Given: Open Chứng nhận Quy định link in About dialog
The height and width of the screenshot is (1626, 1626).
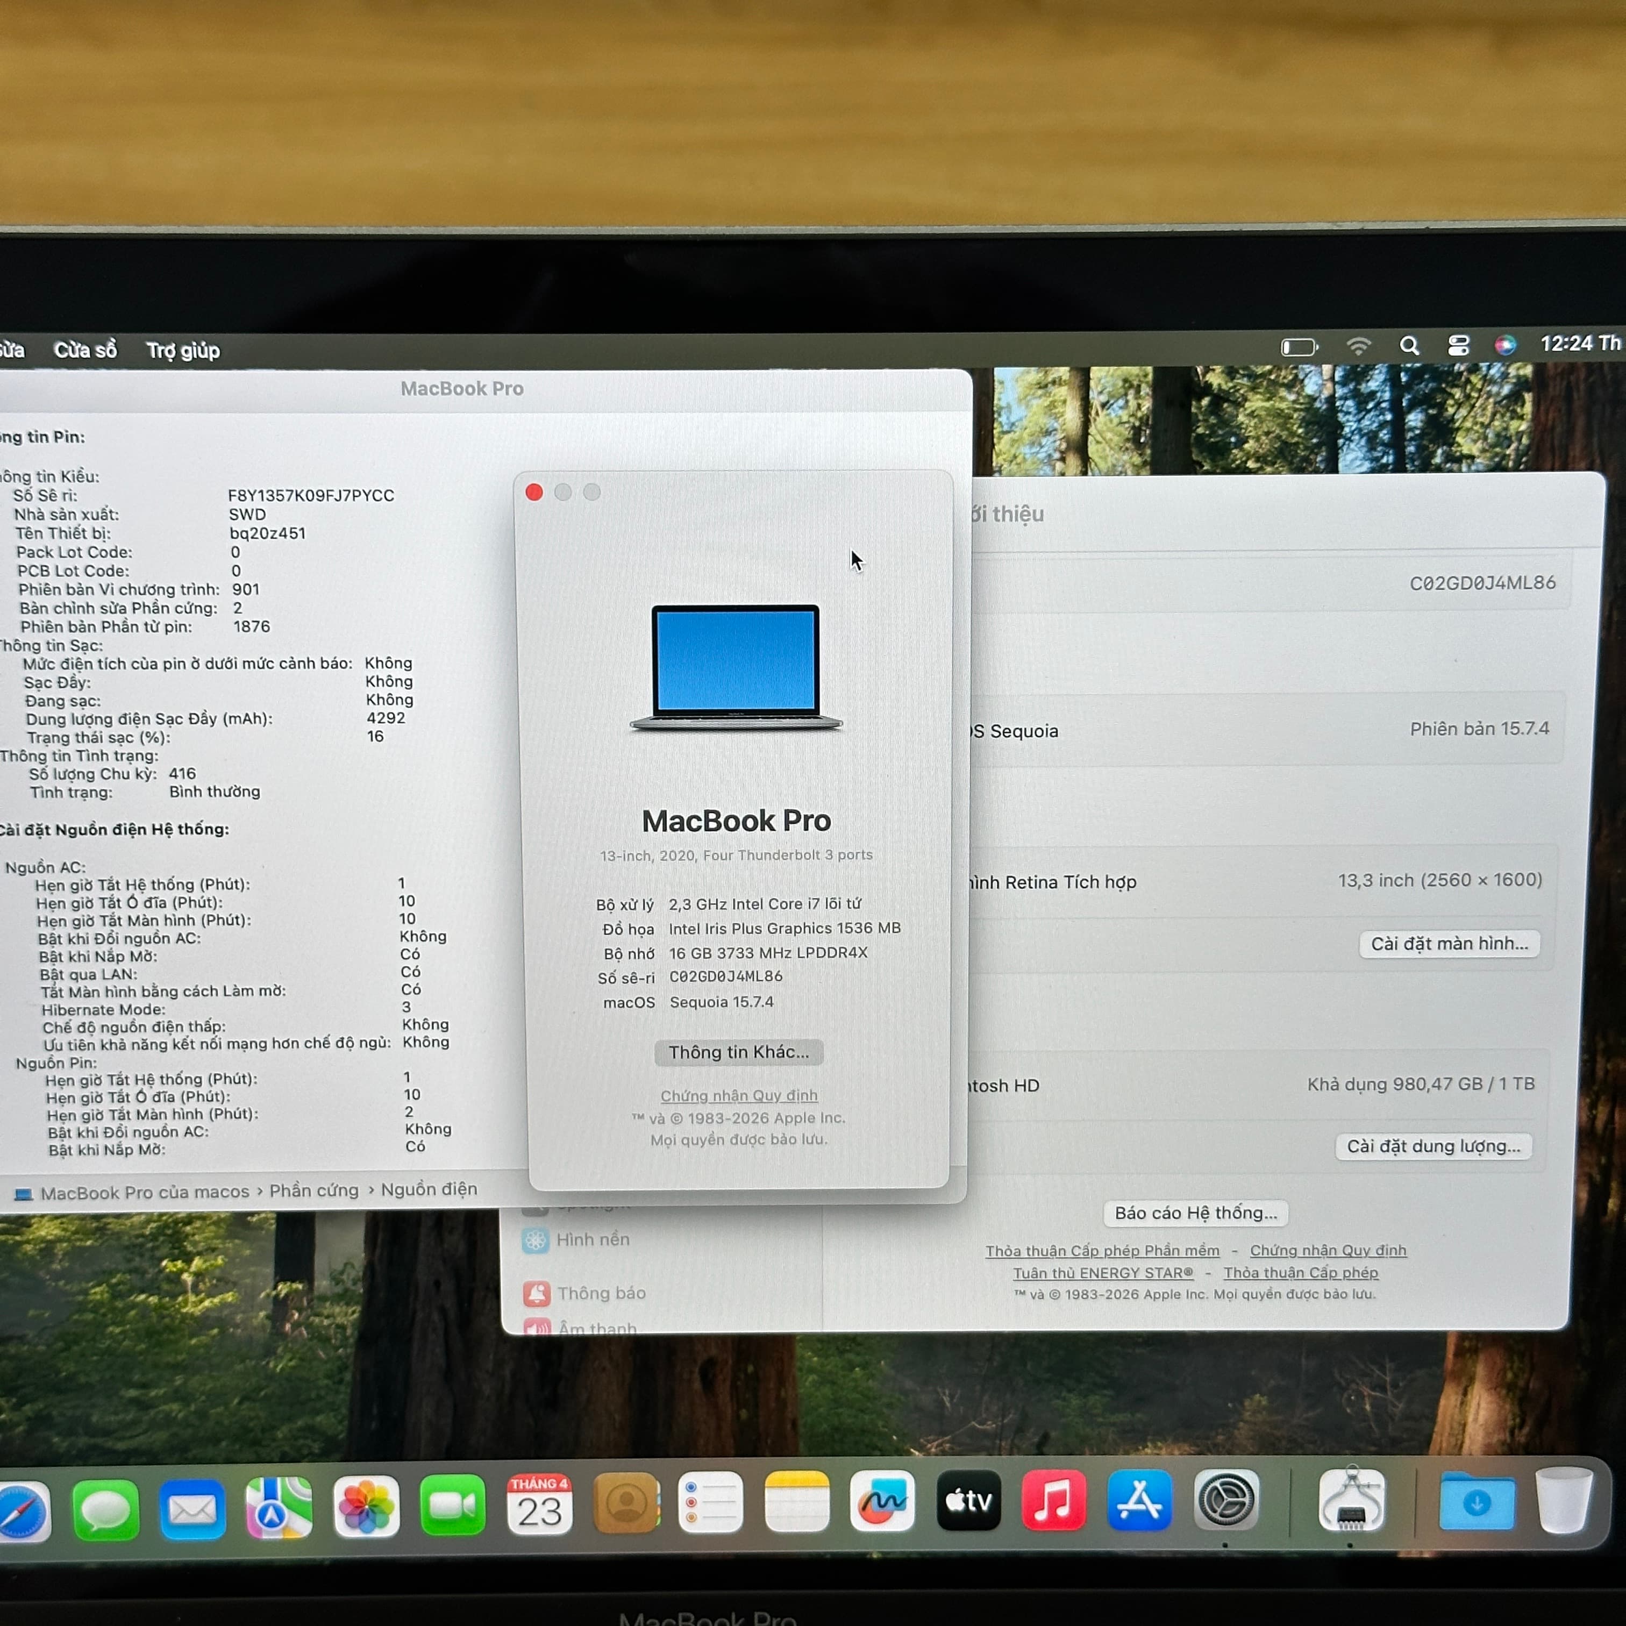Looking at the screenshot, I should pyautogui.click(x=739, y=1096).
